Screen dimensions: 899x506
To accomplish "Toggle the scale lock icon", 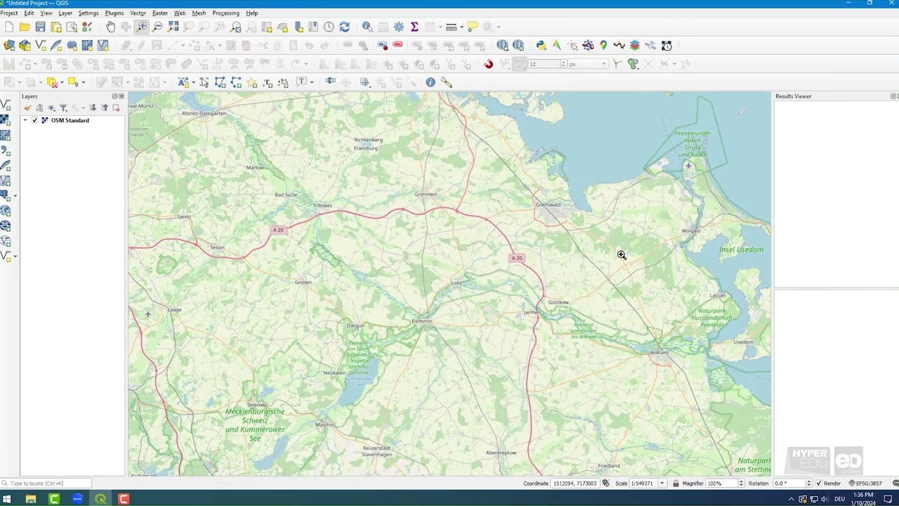I will pyautogui.click(x=676, y=484).
